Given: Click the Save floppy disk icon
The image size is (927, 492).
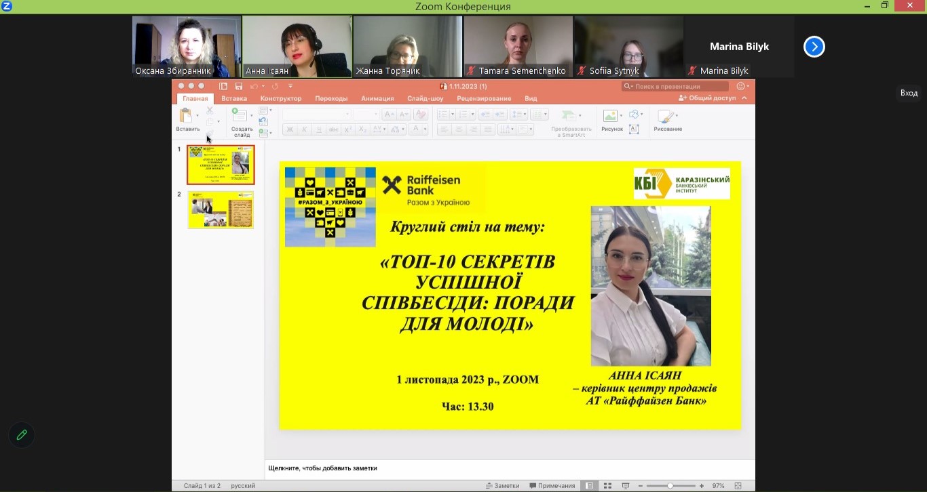Looking at the screenshot, I should point(239,86).
